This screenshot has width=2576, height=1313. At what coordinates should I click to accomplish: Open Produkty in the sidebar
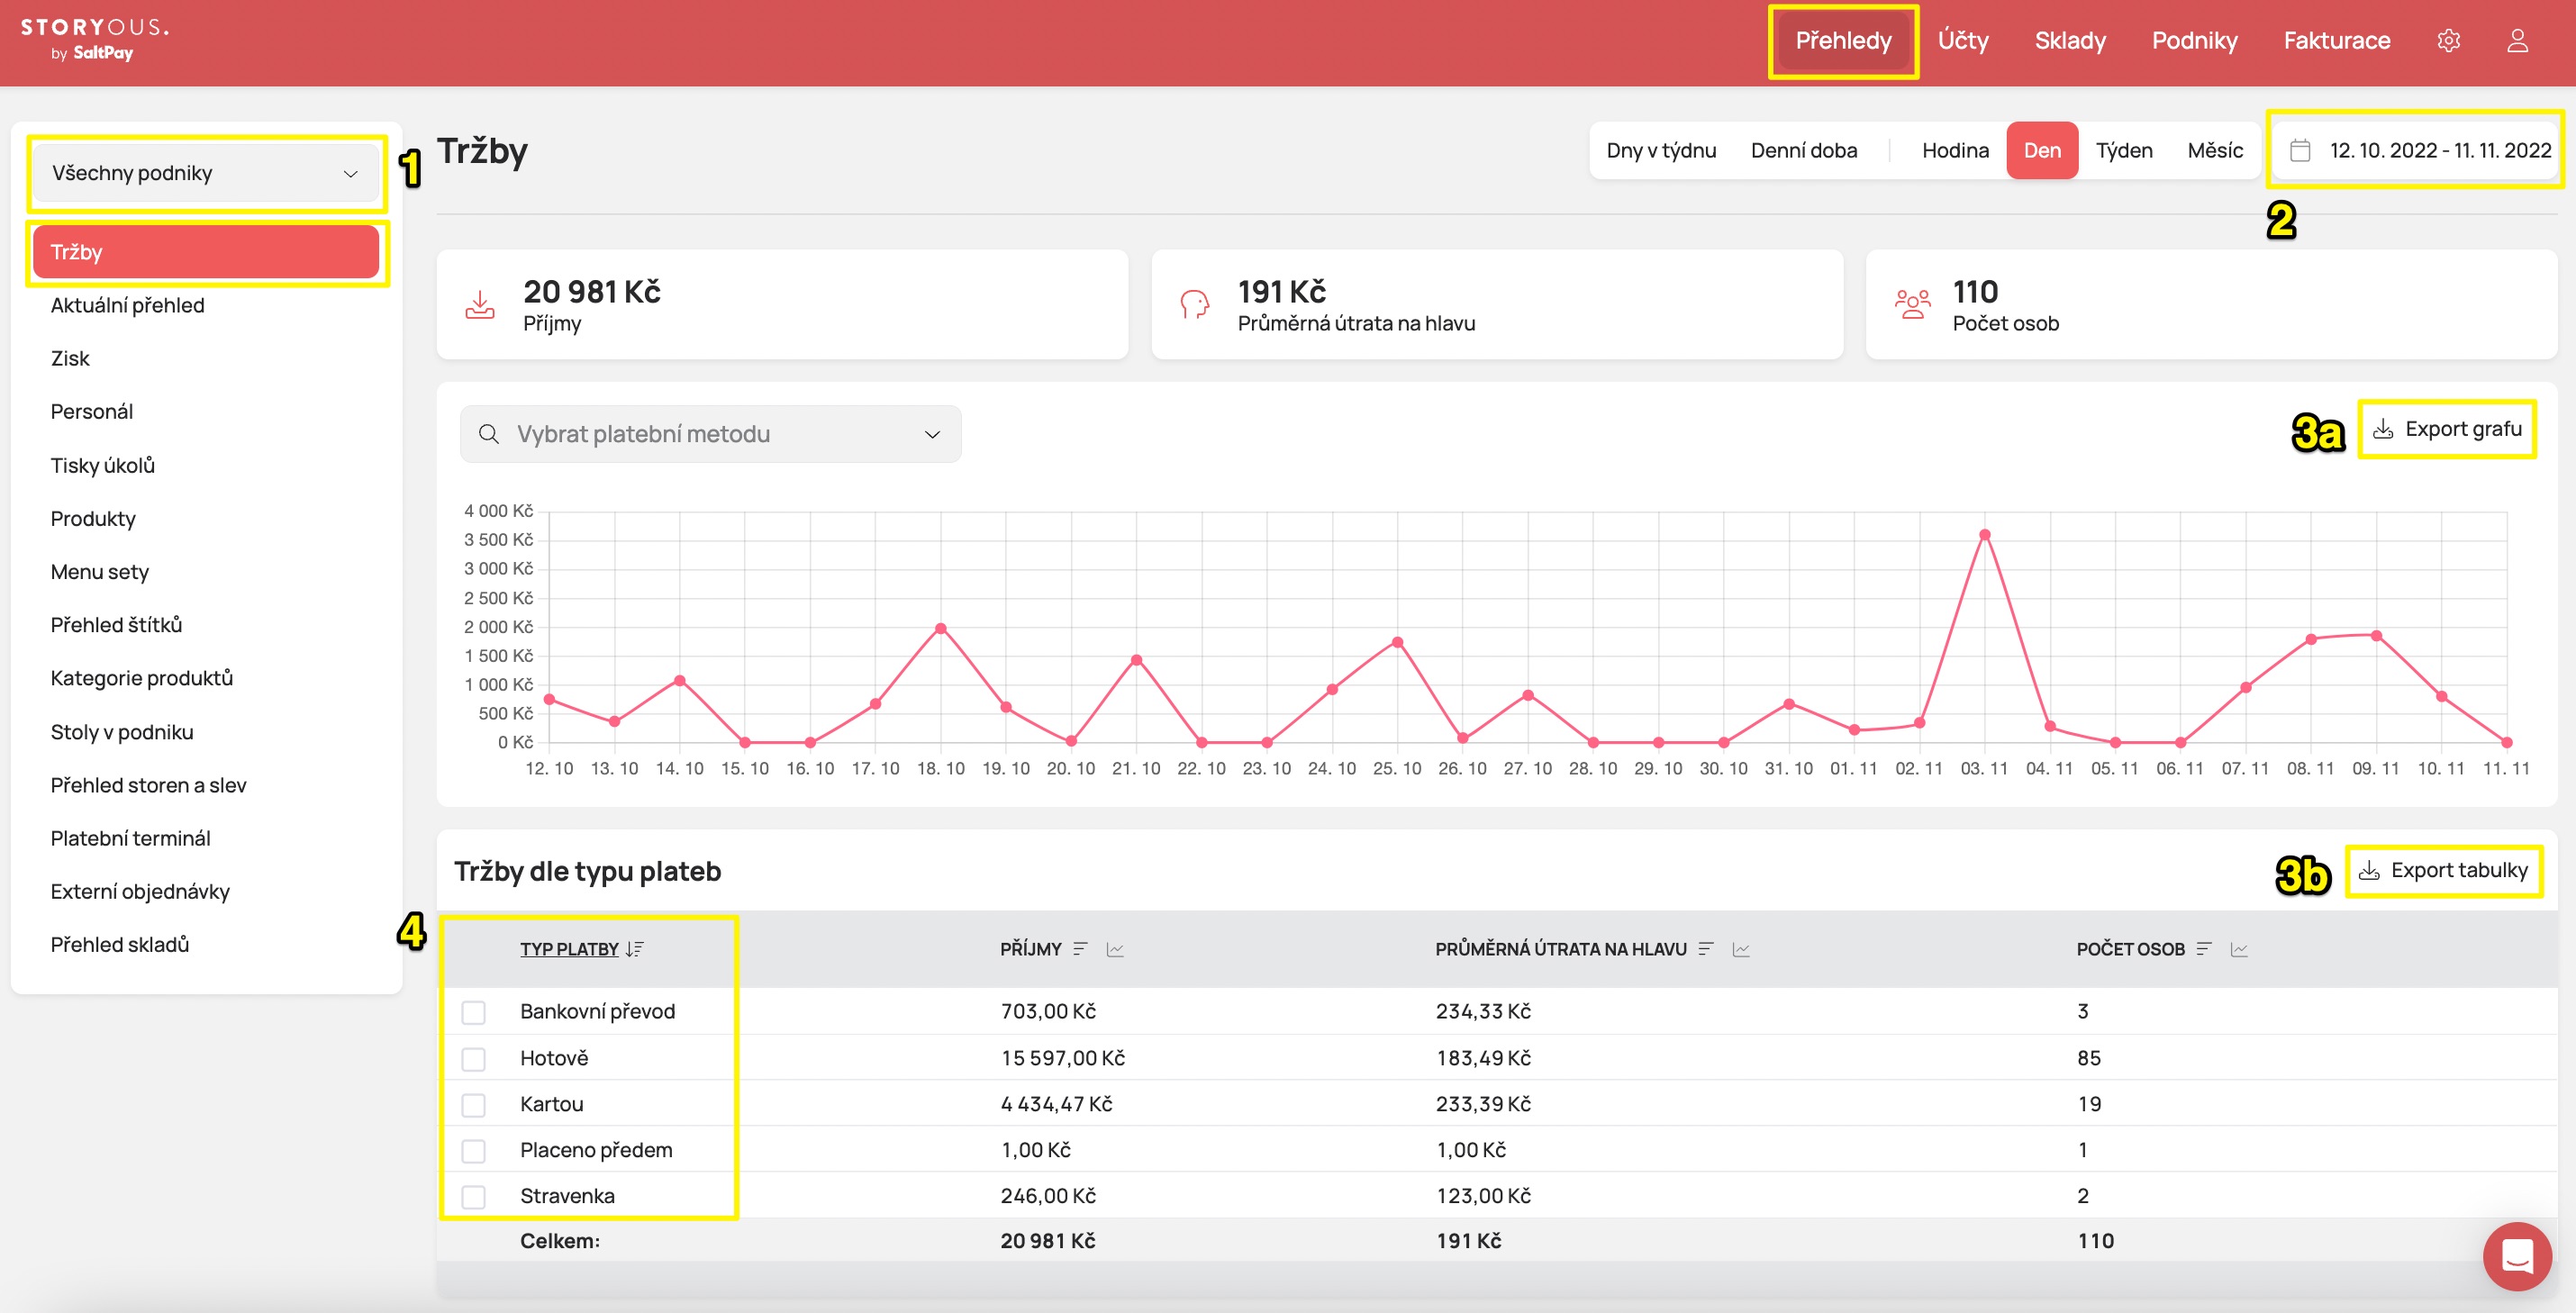[93, 518]
